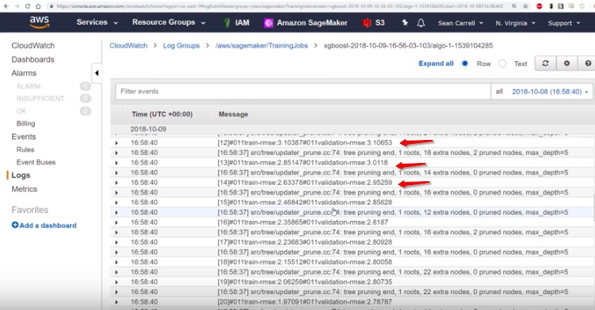The width and height of the screenshot is (595, 310).
Task: Open Event Buses in sidebar
Action: pos(36,162)
